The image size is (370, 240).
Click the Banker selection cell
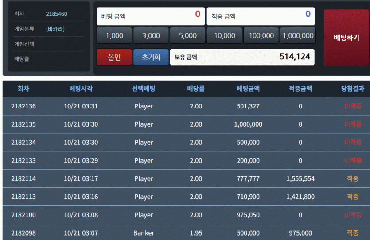144,233
